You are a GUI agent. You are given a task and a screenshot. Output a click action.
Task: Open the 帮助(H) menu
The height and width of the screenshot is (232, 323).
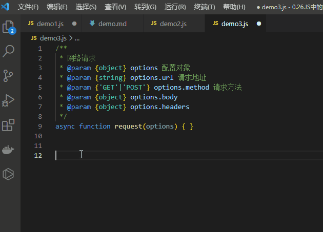pyautogui.click(x=234, y=7)
